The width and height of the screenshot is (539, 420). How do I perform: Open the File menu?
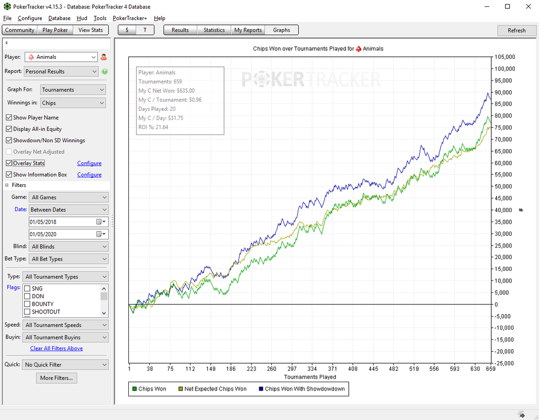pos(7,18)
